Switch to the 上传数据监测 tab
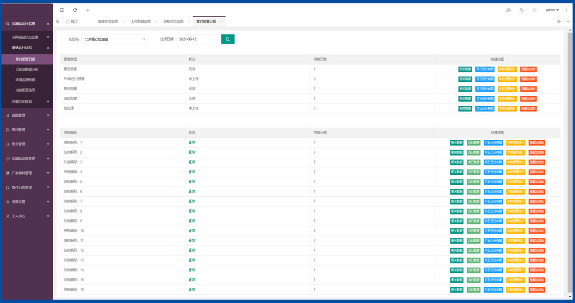575x303 pixels. point(140,22)
